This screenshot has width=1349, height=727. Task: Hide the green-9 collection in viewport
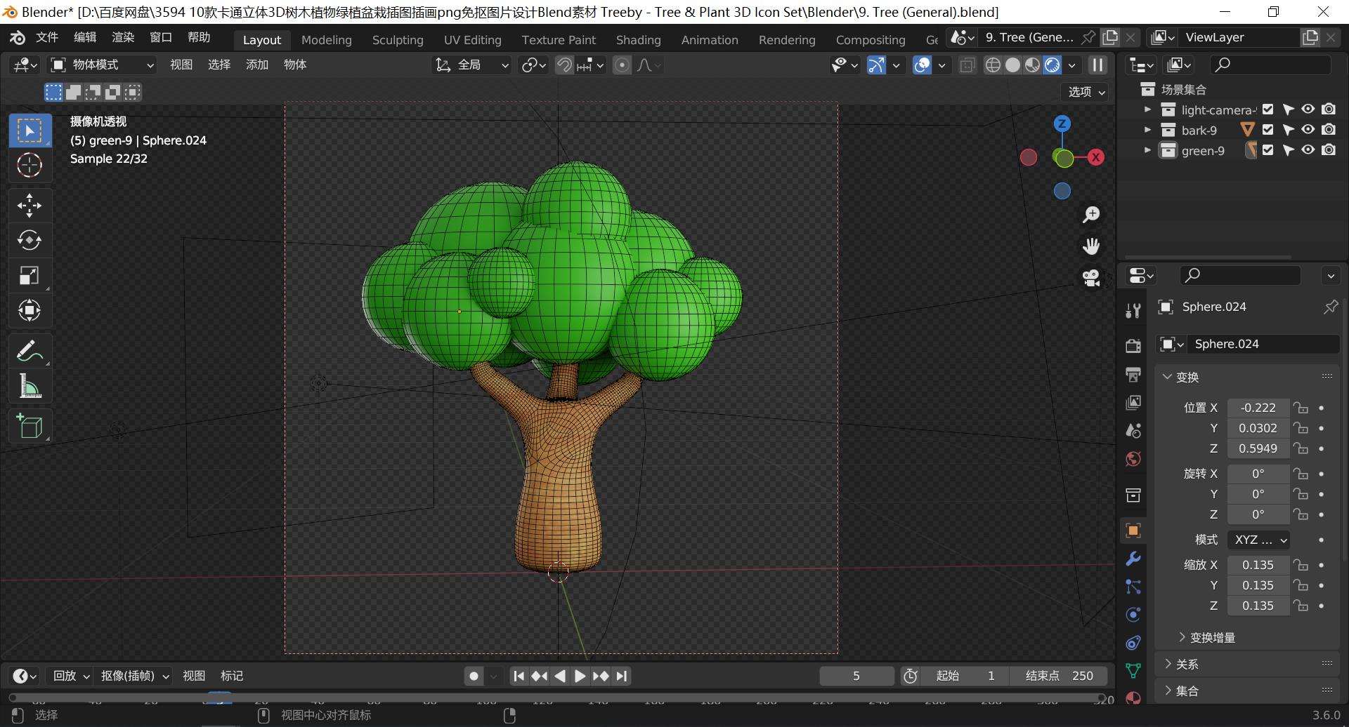[1308, 150]
